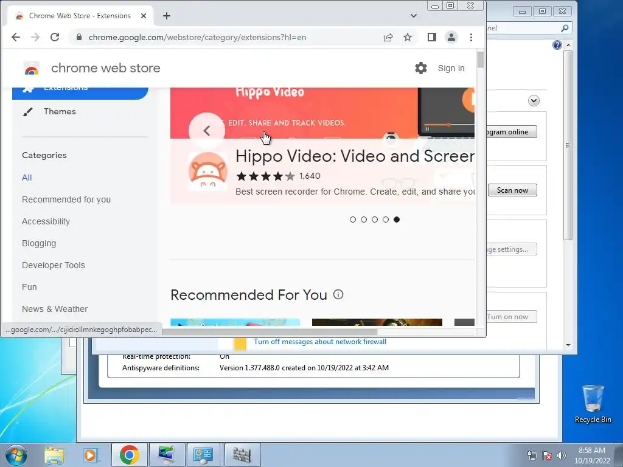623x467 pixels.
Task: Open the Chrome profile avatar menu
Action: click(x=451, y=37)
